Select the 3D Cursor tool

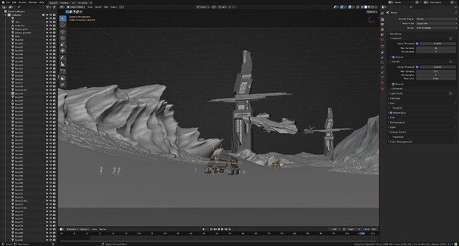pos(63,25)
